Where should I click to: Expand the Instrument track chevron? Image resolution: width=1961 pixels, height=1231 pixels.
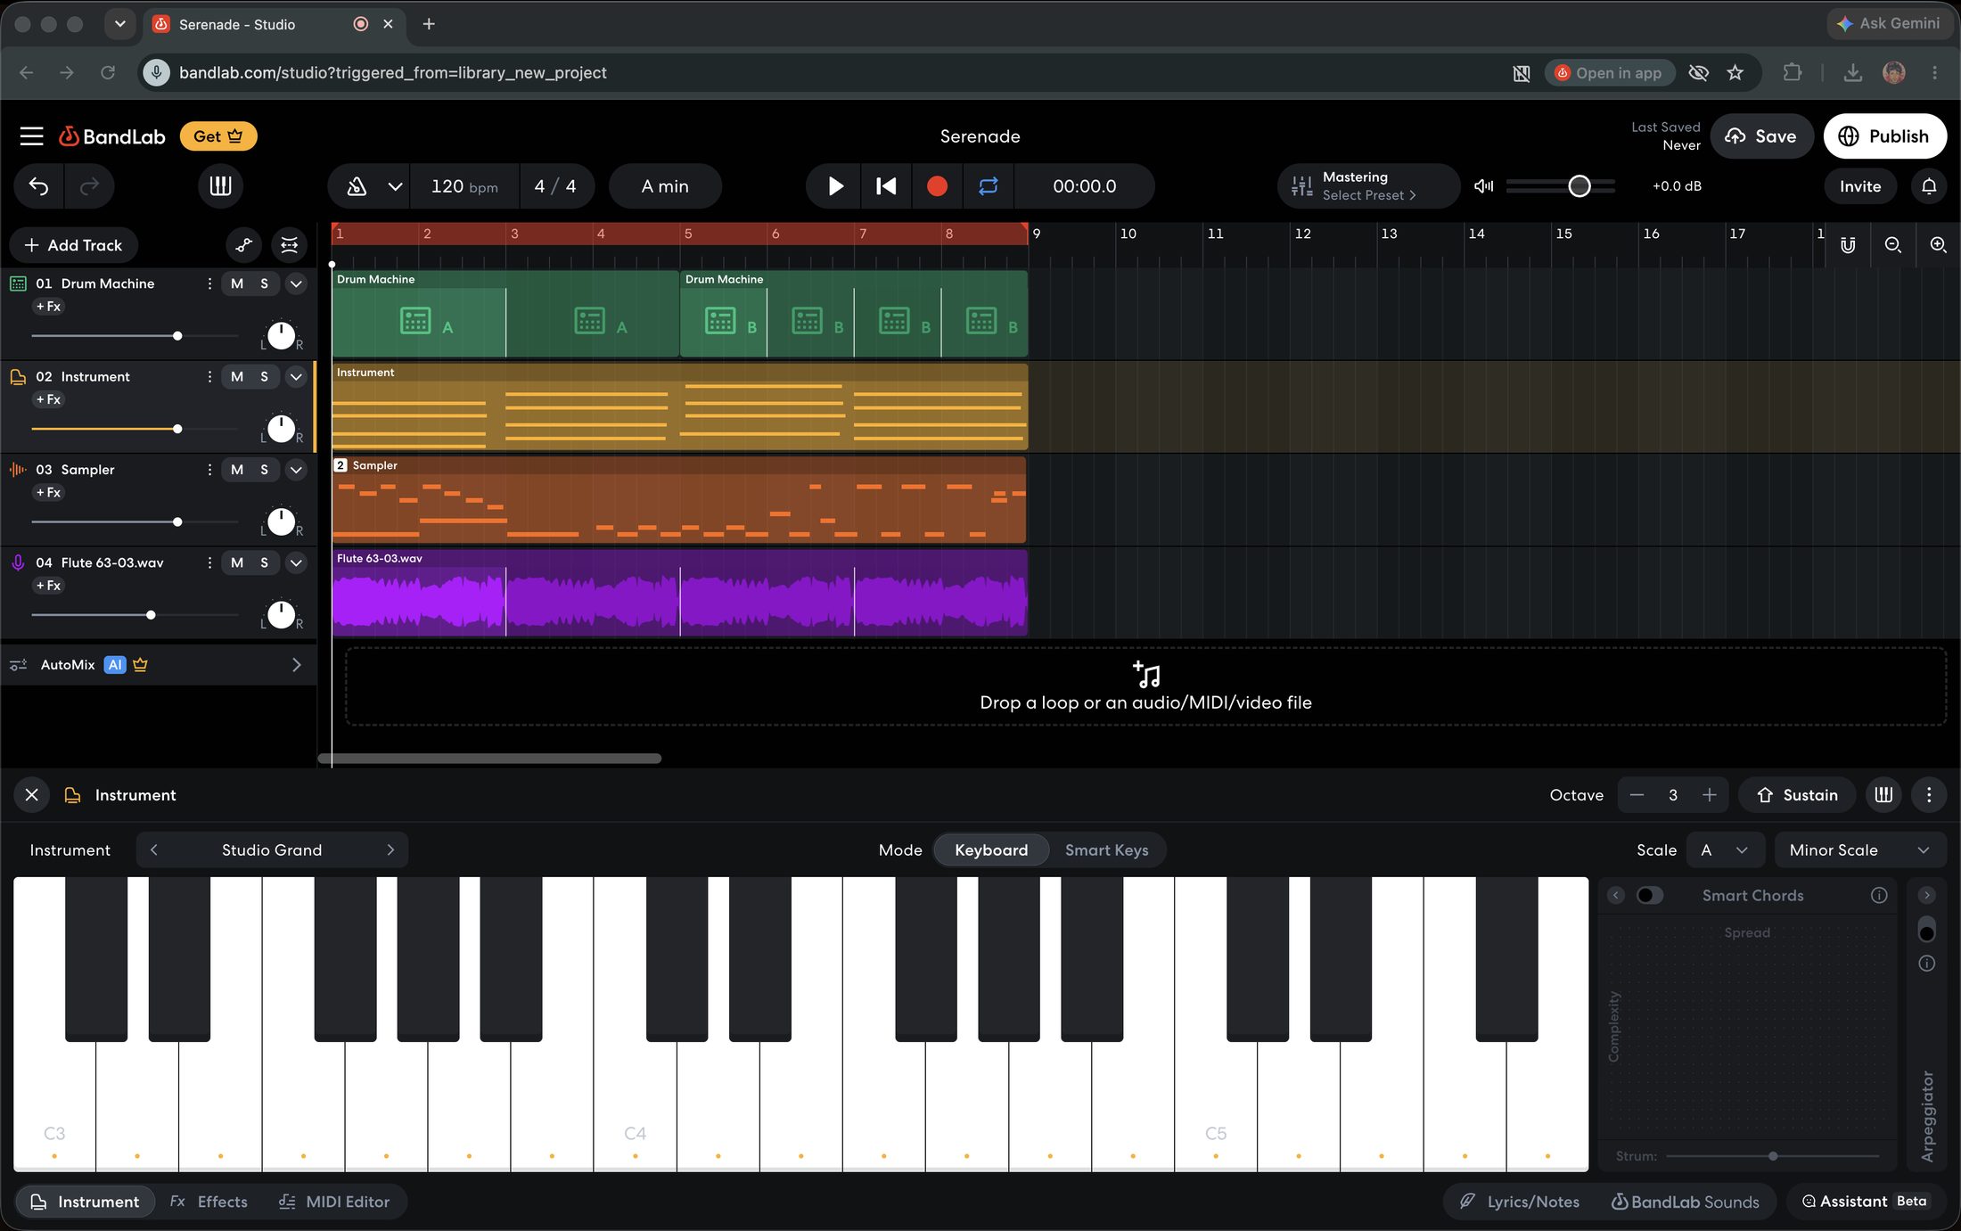(x=297, y=376)
